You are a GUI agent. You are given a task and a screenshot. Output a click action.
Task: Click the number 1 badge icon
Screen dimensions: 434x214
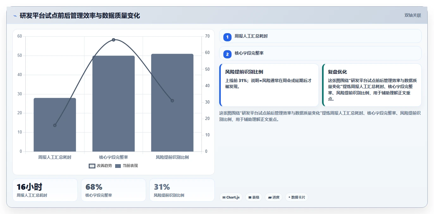point(227,37)
